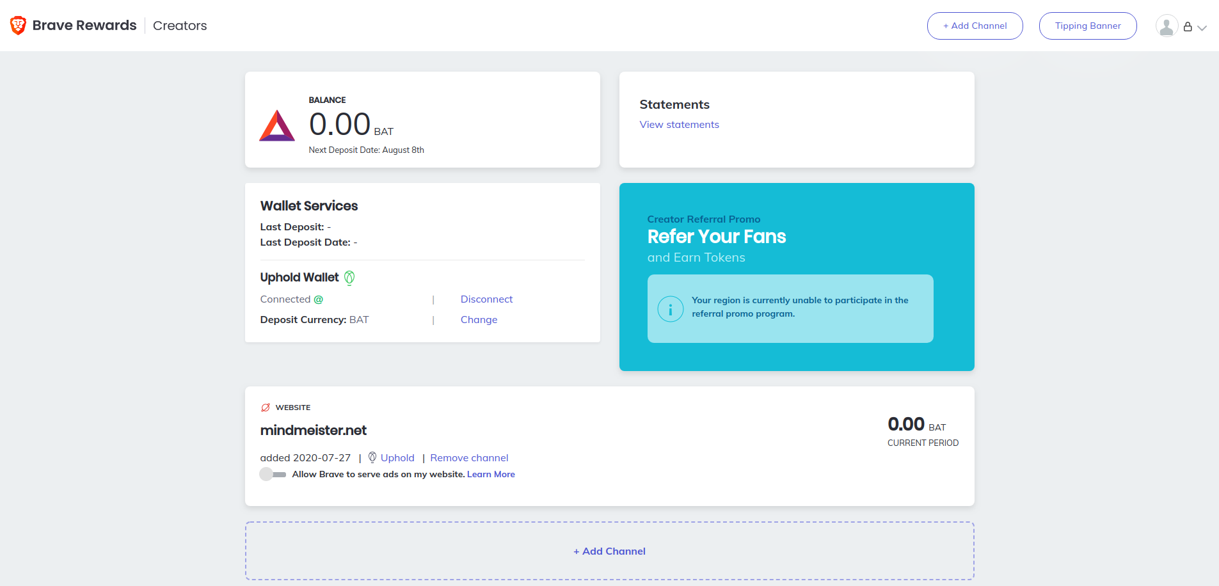This screenshot has height=586, width=1219.
Task: Click the lock icon beside the avatar
Action: point(1188,27)
